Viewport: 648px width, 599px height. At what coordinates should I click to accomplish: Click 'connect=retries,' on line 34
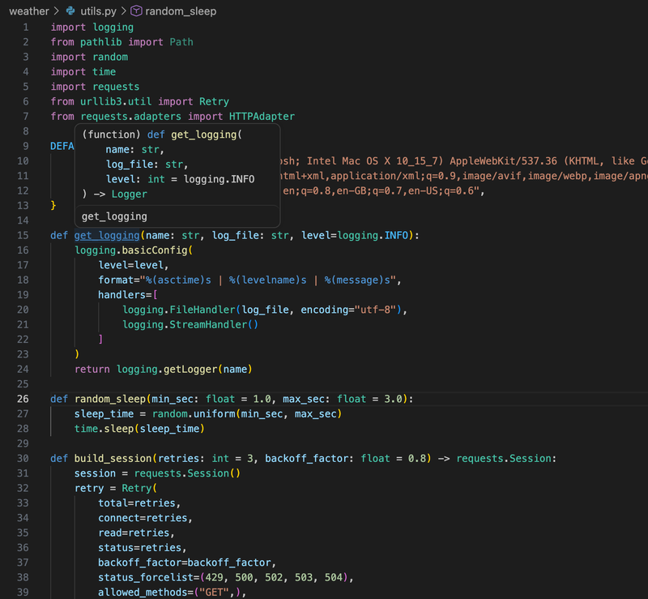[x=146, y=518]
